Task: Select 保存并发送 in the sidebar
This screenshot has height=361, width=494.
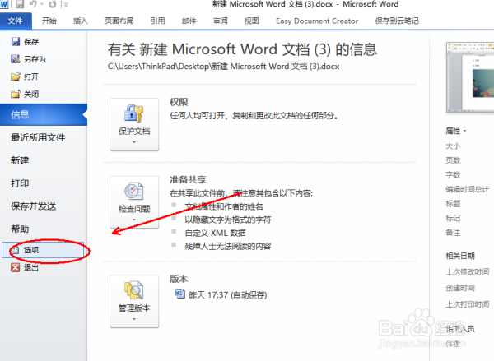Action: 34,206
